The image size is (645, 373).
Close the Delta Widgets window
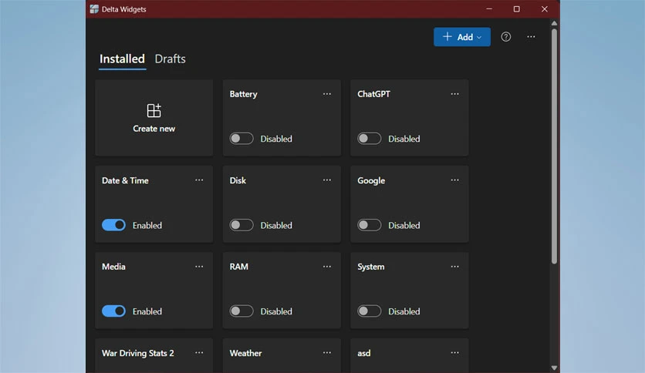545,9
